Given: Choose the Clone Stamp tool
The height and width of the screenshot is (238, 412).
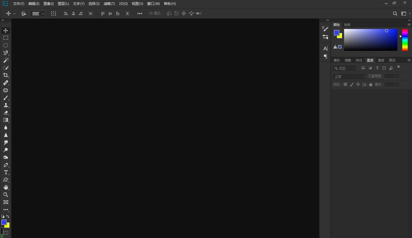Looking at the screenshot, I should 5,105.
